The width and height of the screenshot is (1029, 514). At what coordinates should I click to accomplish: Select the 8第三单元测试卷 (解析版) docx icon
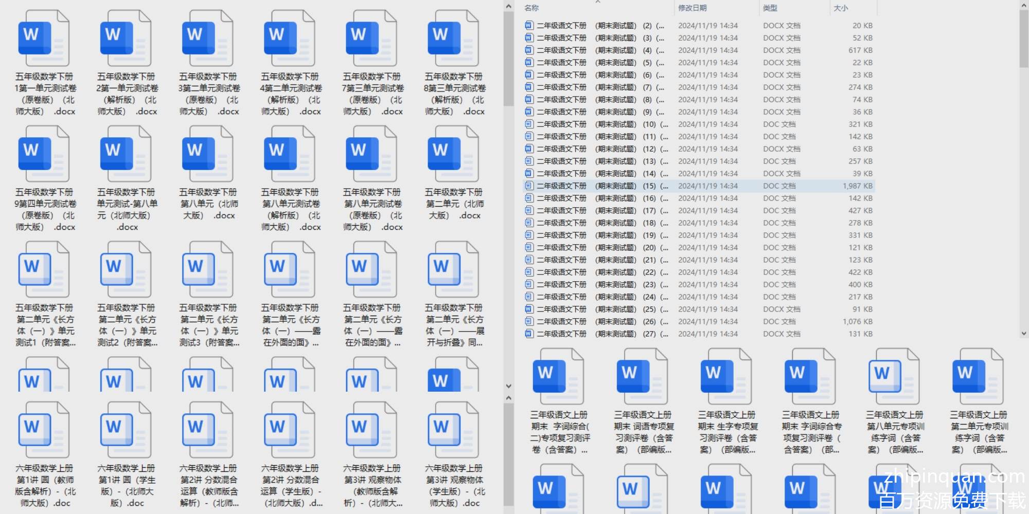pos(453,39)
